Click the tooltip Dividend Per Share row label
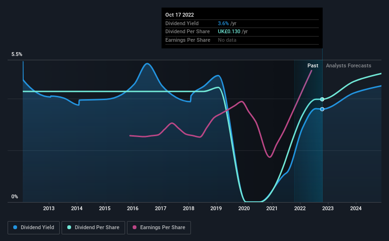 188,32
